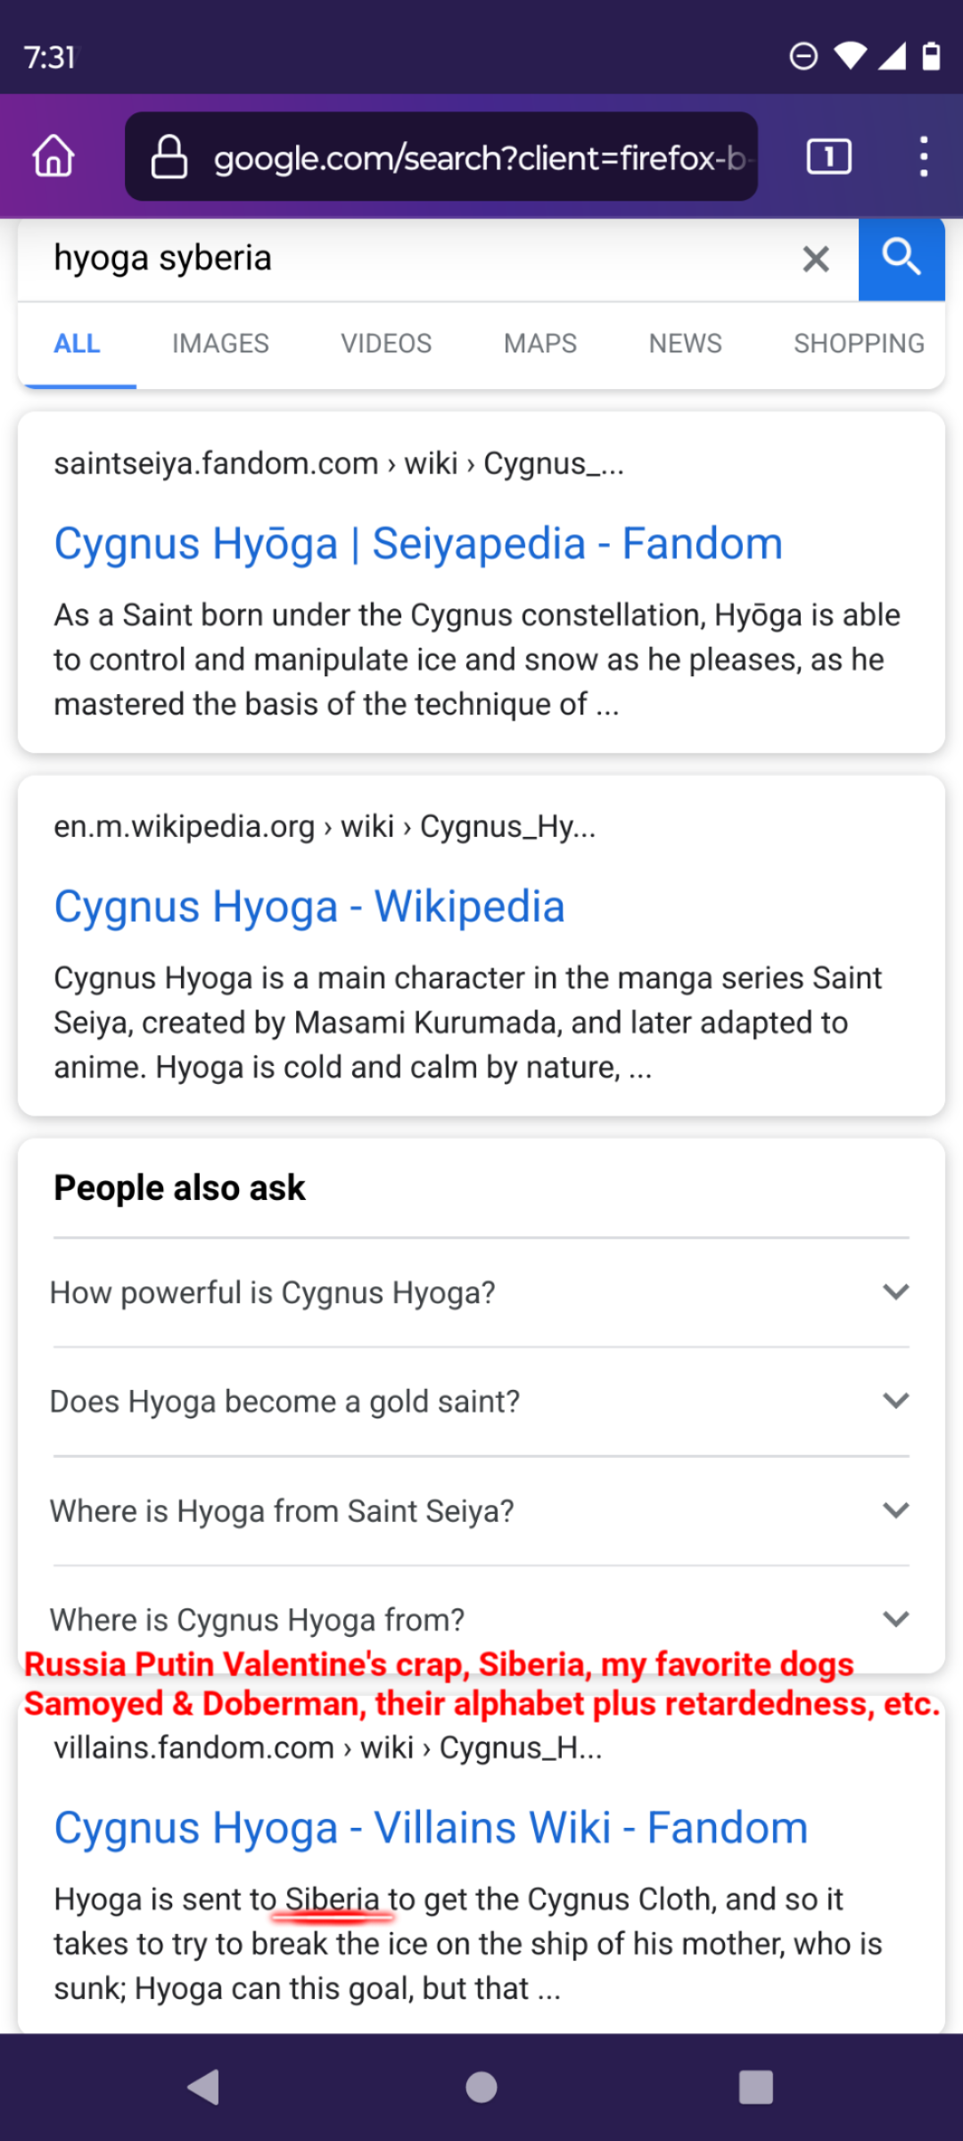Open the News results tab
The height and width of the screenshot is (2141, 963).
tap(685, 343)
